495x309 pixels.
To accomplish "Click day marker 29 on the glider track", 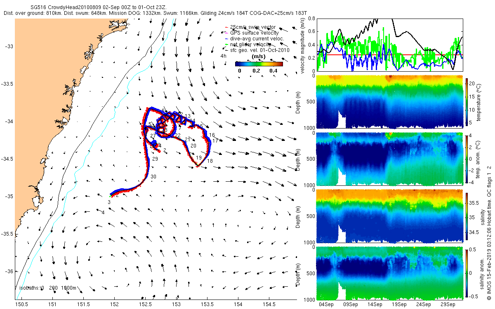I will 155,159.
